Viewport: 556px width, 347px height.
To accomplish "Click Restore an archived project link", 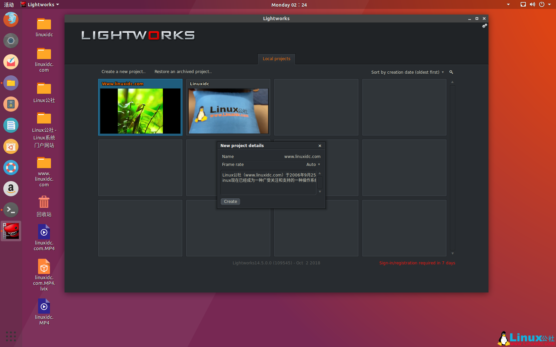I will 183,72.
